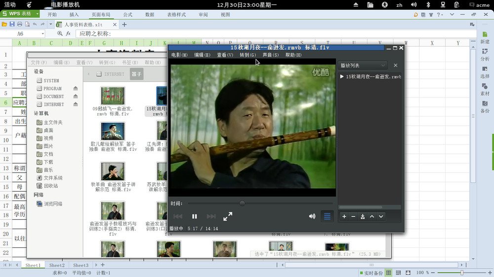Click the WPS print preview icon
This screenshot has width=494, height=277.
coord(27,24)
